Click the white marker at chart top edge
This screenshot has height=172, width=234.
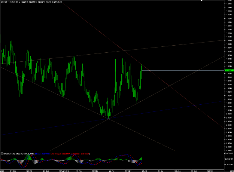pyautogui.click(x=202, y=1)
